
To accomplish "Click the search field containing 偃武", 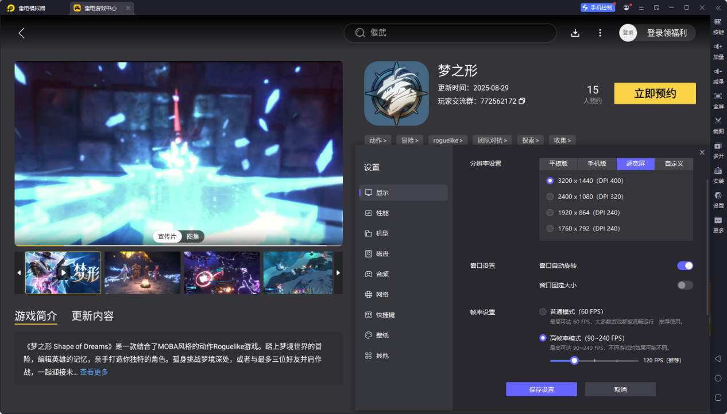I will (450, 33).
